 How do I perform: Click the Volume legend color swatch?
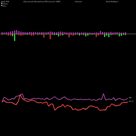tap(2, 4)
